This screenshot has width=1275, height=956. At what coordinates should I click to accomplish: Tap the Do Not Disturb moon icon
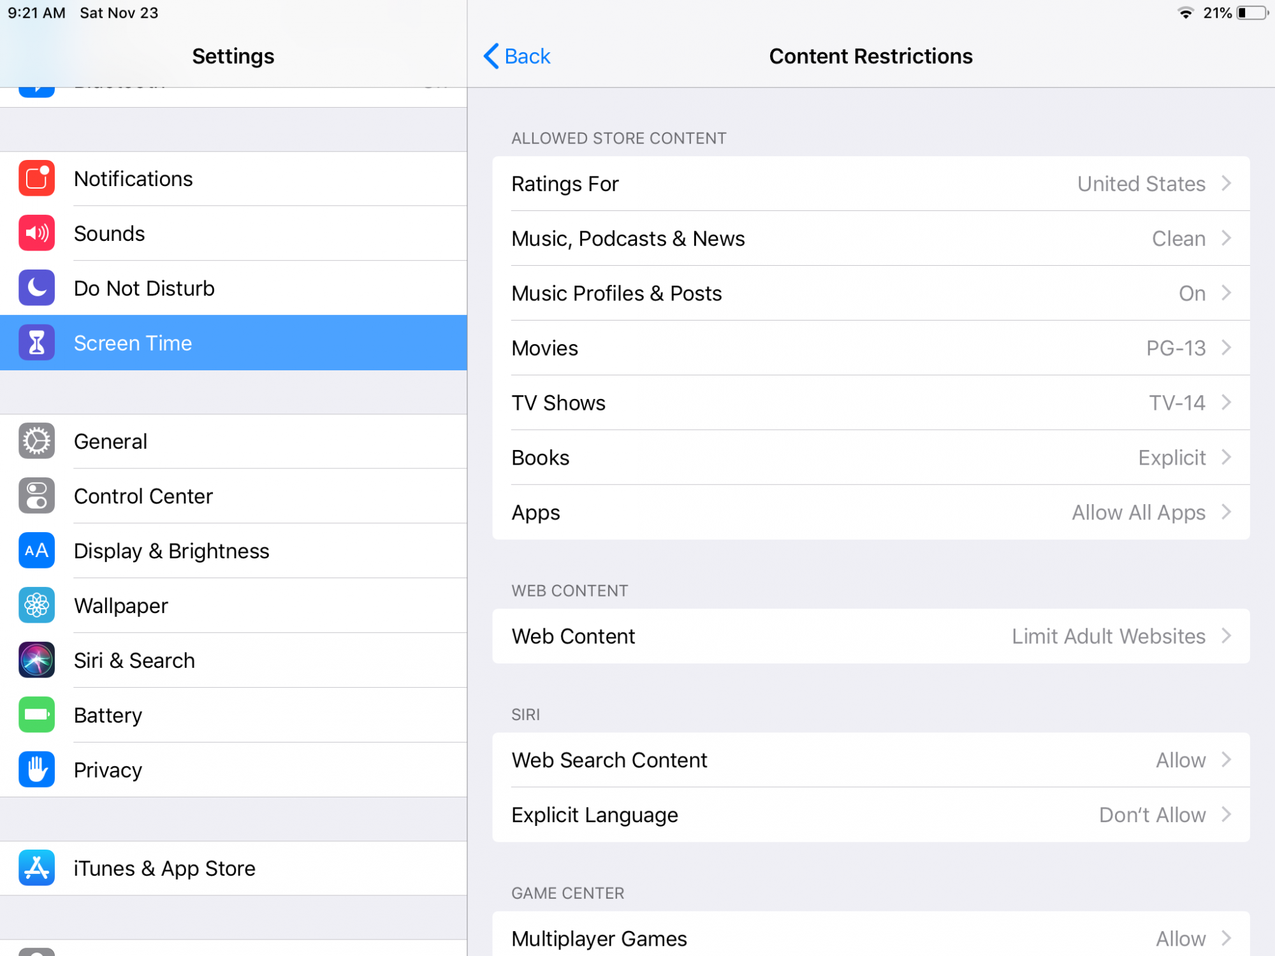coord(36,288)
